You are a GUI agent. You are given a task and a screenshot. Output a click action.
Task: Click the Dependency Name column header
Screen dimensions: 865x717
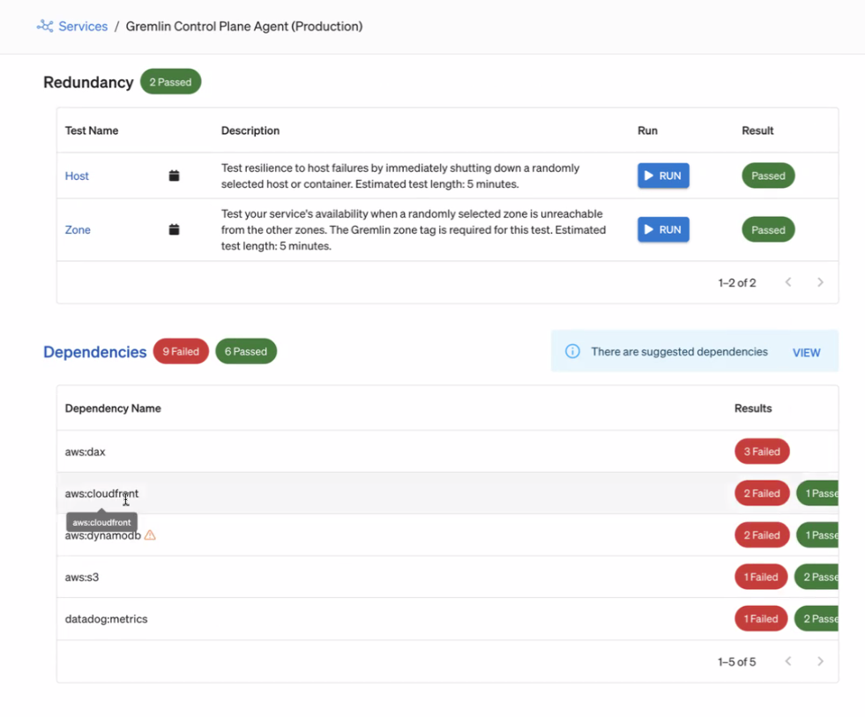point(113,408)
